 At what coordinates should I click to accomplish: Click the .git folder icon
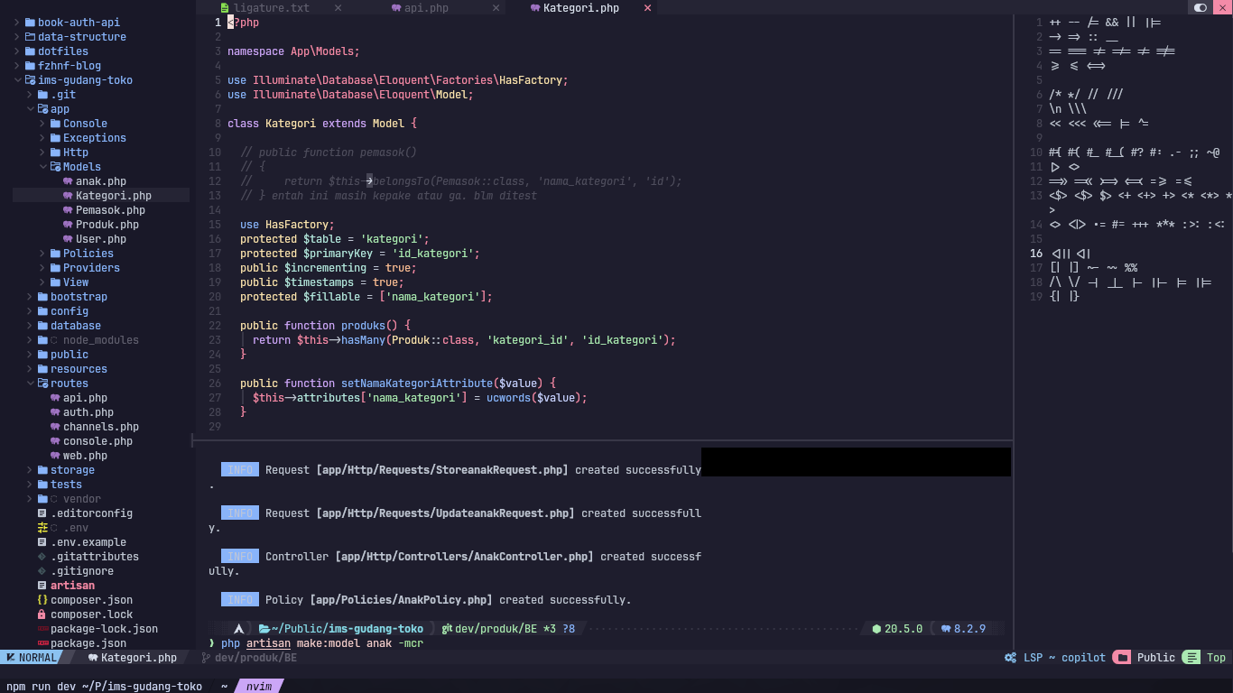click(42, 95)
